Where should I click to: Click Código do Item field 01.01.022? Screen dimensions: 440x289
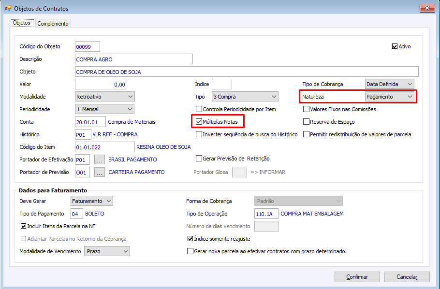104,147
